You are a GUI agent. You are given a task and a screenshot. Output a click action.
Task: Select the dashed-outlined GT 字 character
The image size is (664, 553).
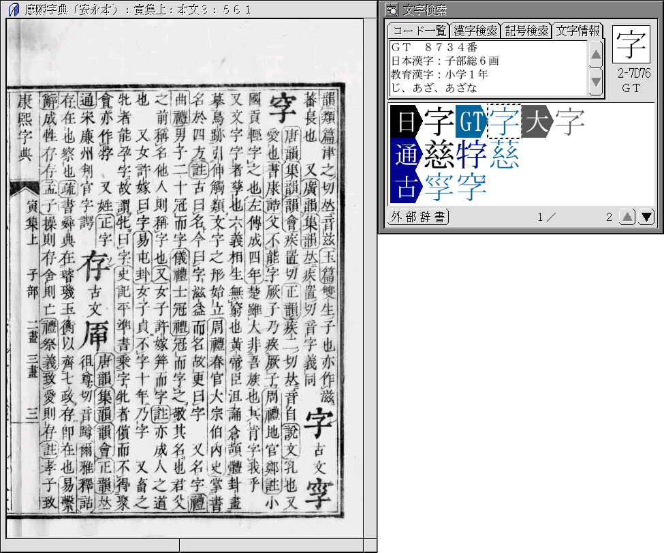[x=505, y=122]
